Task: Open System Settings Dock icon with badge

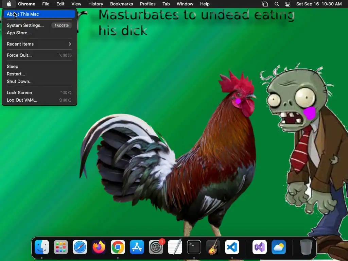Action: pyautogui.click(x=156, y=247)
